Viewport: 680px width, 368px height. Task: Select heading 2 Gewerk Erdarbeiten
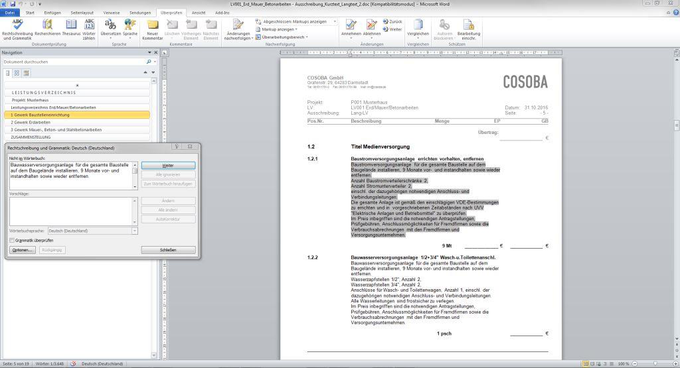(31, 122)
